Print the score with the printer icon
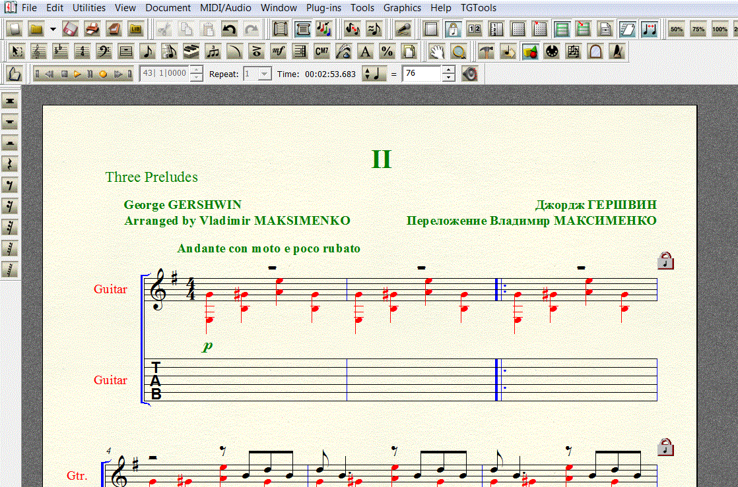 (92, 29)
